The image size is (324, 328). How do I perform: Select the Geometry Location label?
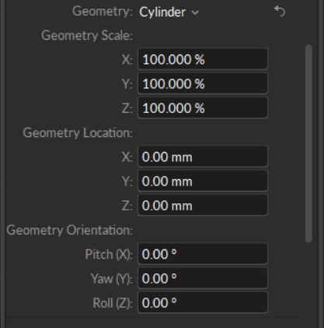click(78, 133)
